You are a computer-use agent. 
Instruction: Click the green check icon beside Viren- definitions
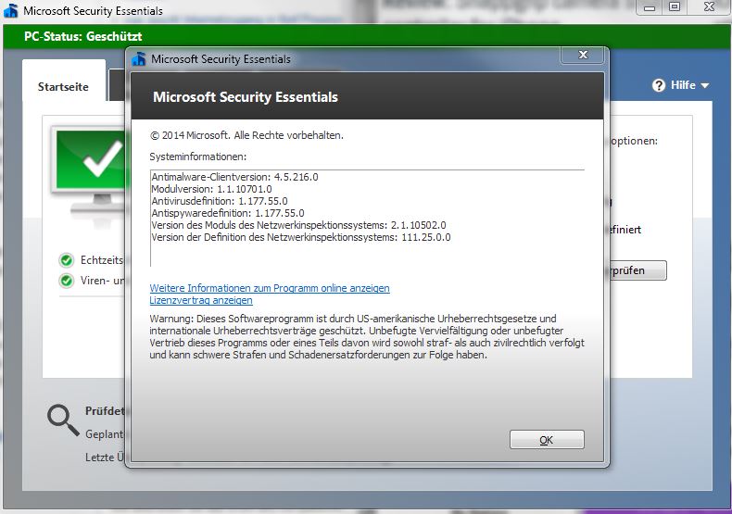click(67, 281)
